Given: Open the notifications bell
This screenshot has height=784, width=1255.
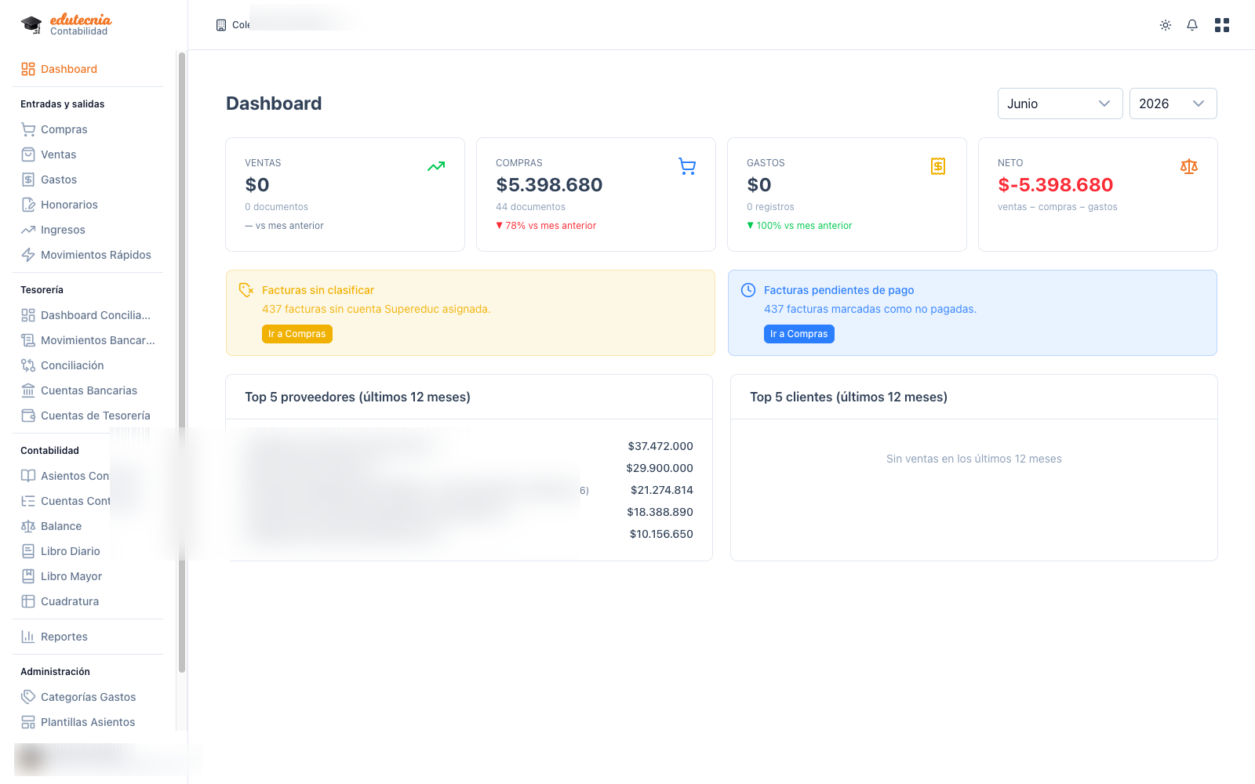Looking at the screenshot, I should [1192, 25].
